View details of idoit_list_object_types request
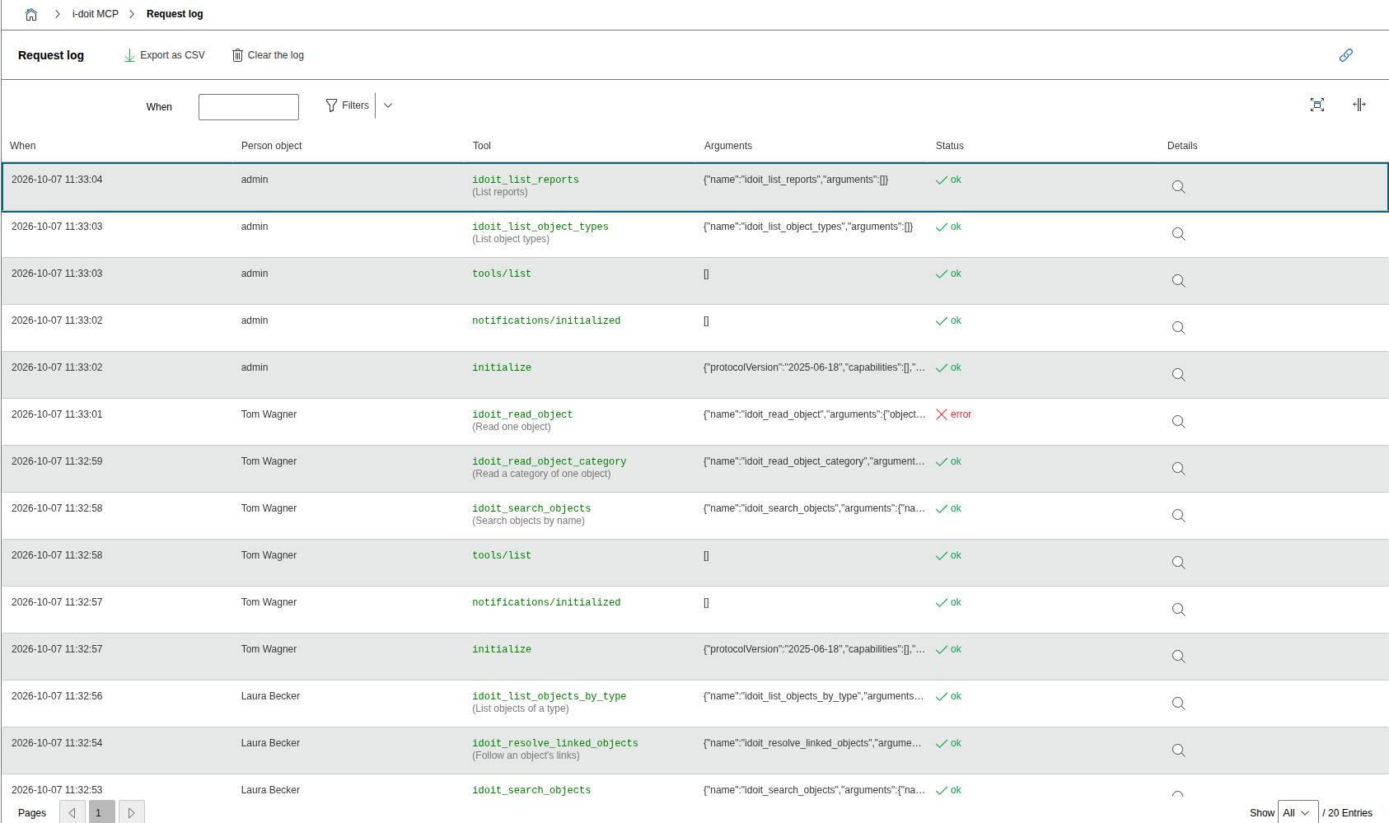Screen dimensions: 1389x823 1179,234
